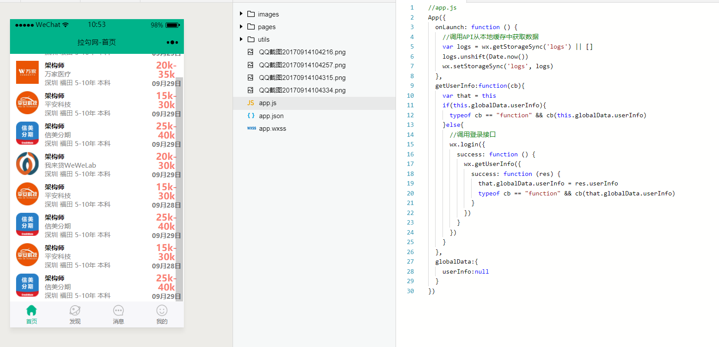Open the simulator's three-dot menu
This screenshot has height=347, width=719.
point(172,42)
